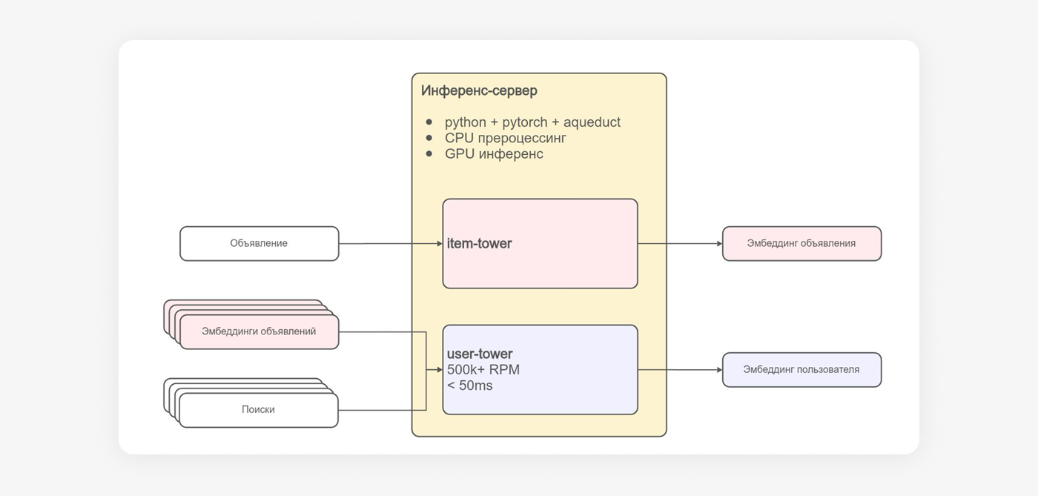
Task: Click the Эмбеддинг пользователя output node
Action: 801,369
